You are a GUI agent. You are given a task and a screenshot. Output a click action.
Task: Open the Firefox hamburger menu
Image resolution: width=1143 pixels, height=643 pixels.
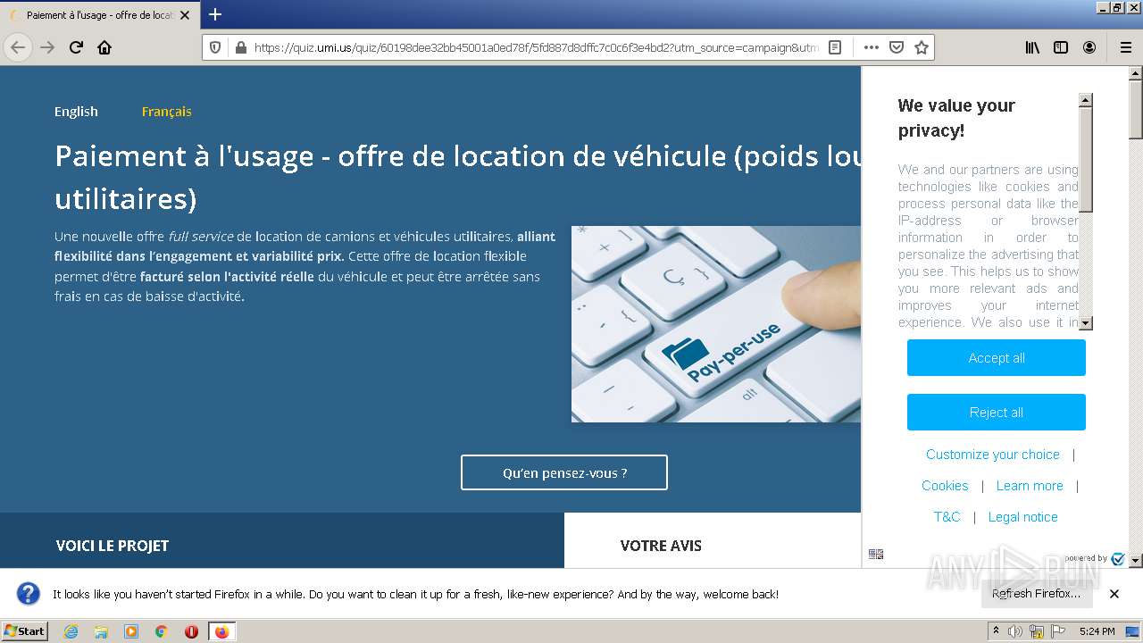1125,47
